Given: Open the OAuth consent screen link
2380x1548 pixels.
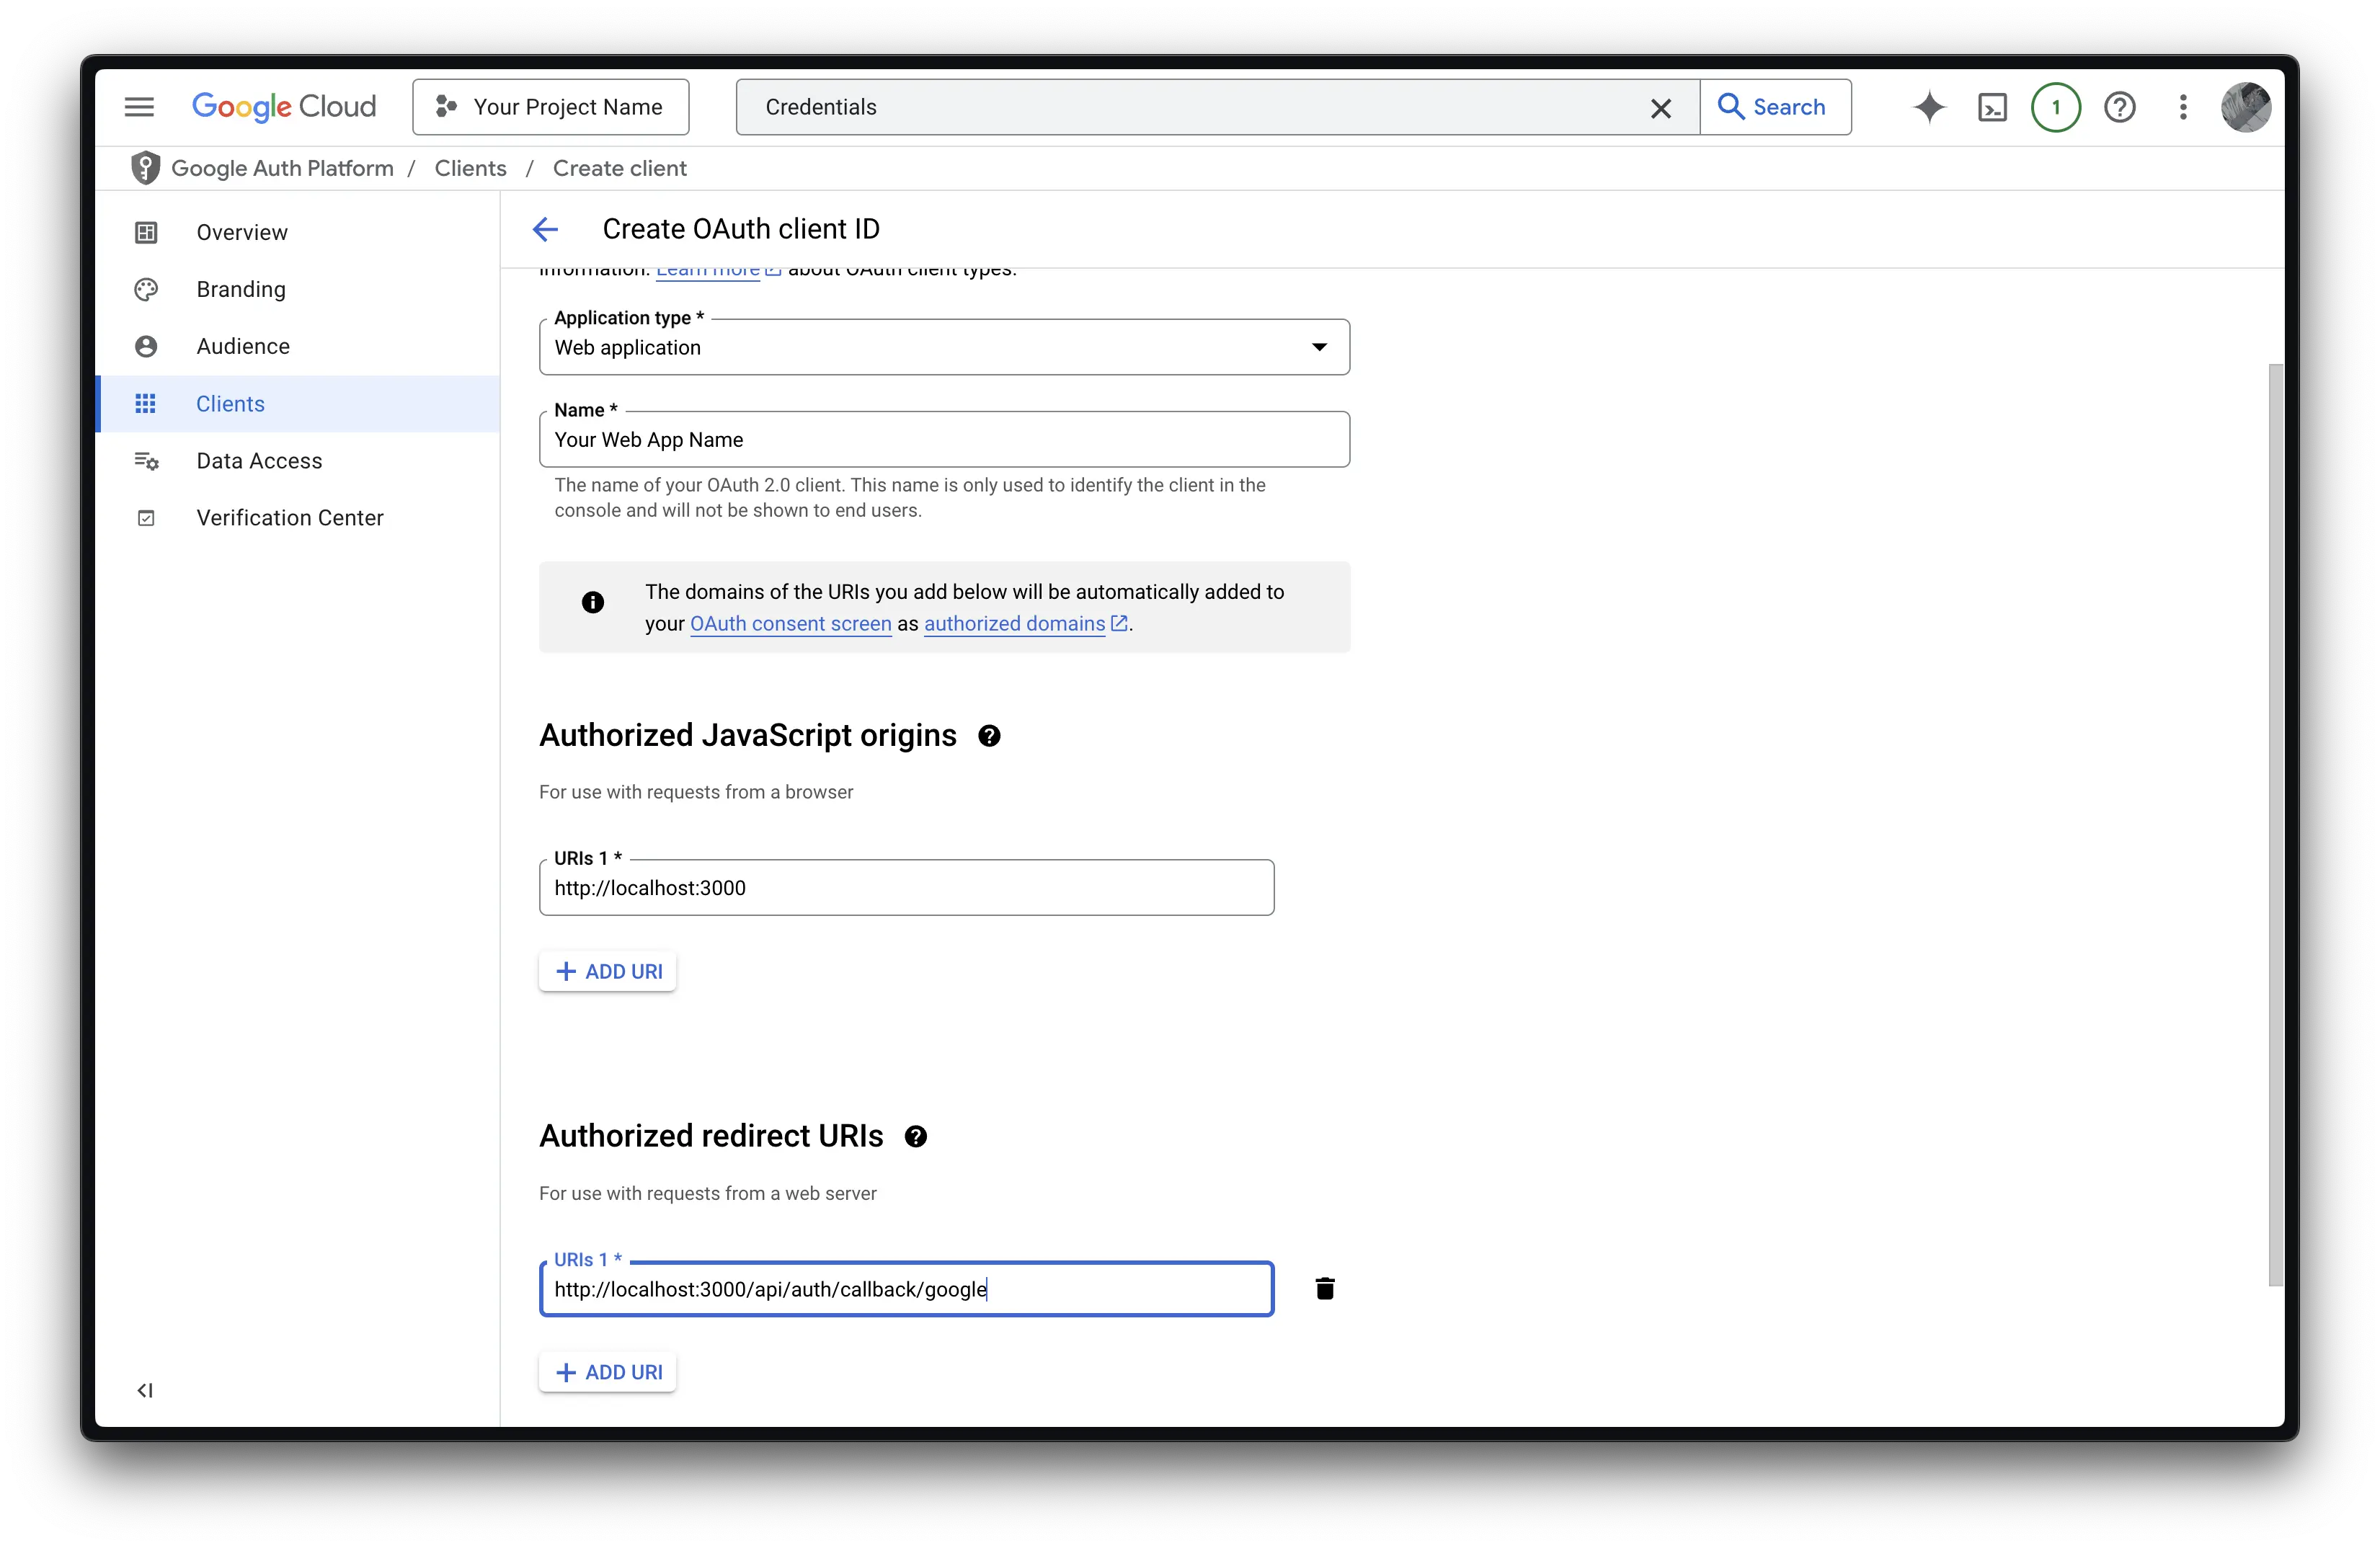Looking at the screenshot, I should tap(790, 623).
